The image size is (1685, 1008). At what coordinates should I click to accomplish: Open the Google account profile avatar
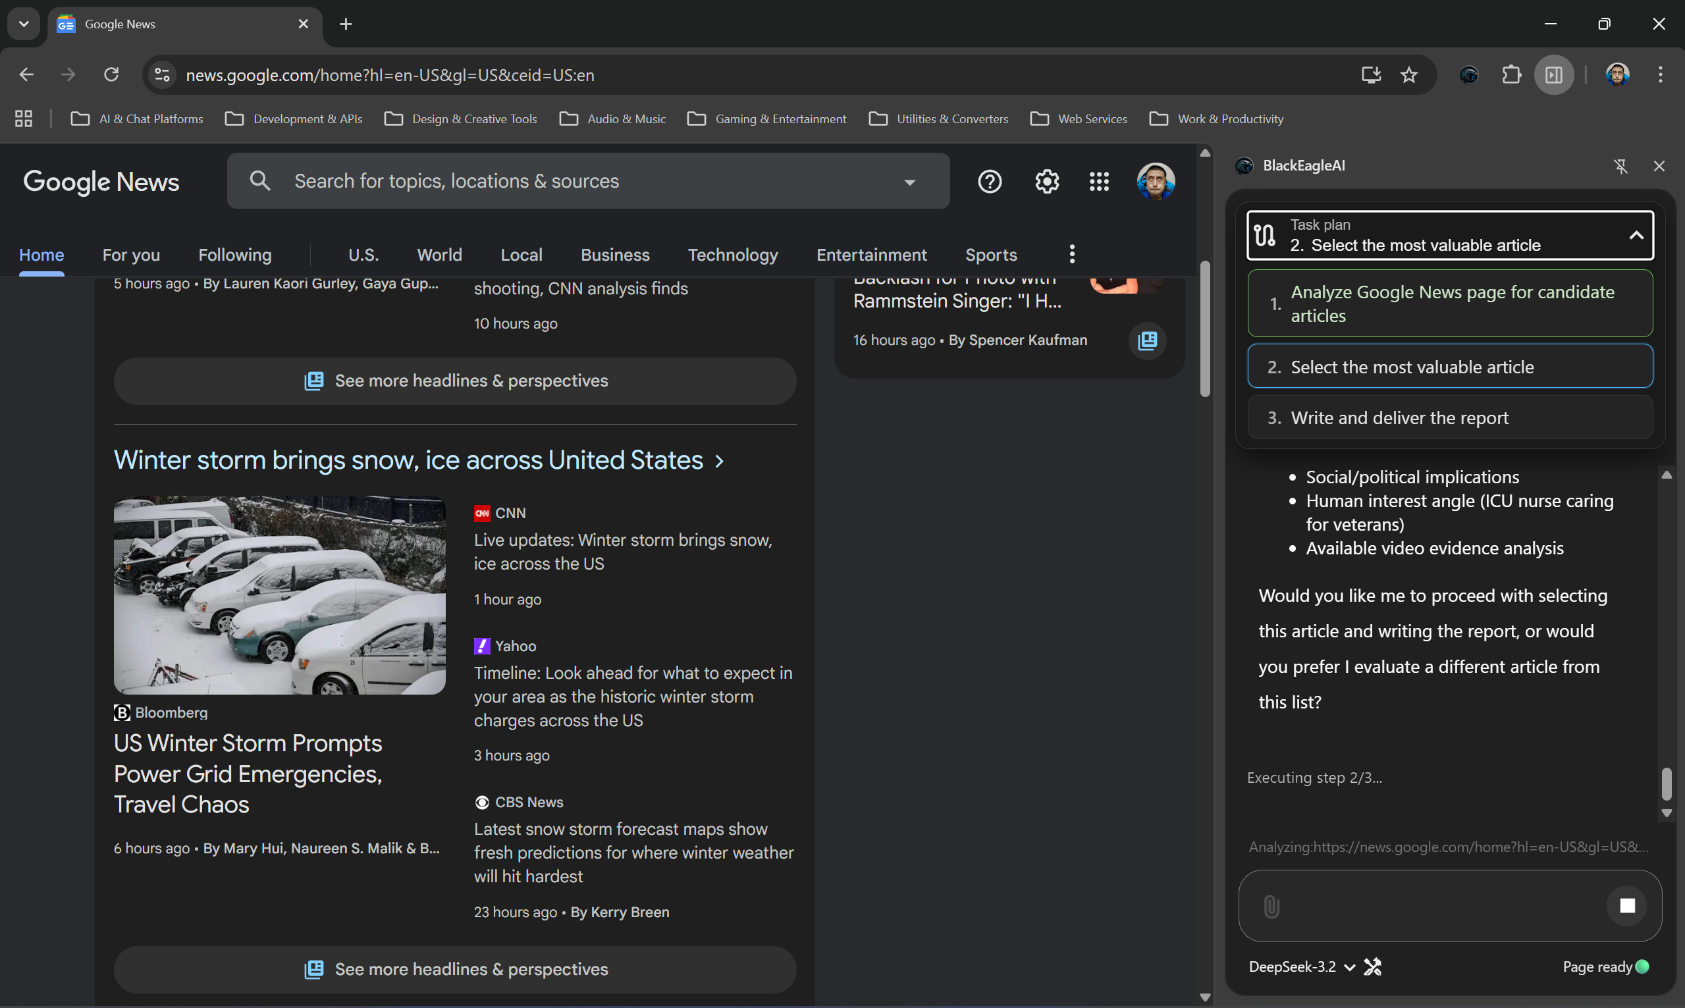click(x=1157, y=180)
